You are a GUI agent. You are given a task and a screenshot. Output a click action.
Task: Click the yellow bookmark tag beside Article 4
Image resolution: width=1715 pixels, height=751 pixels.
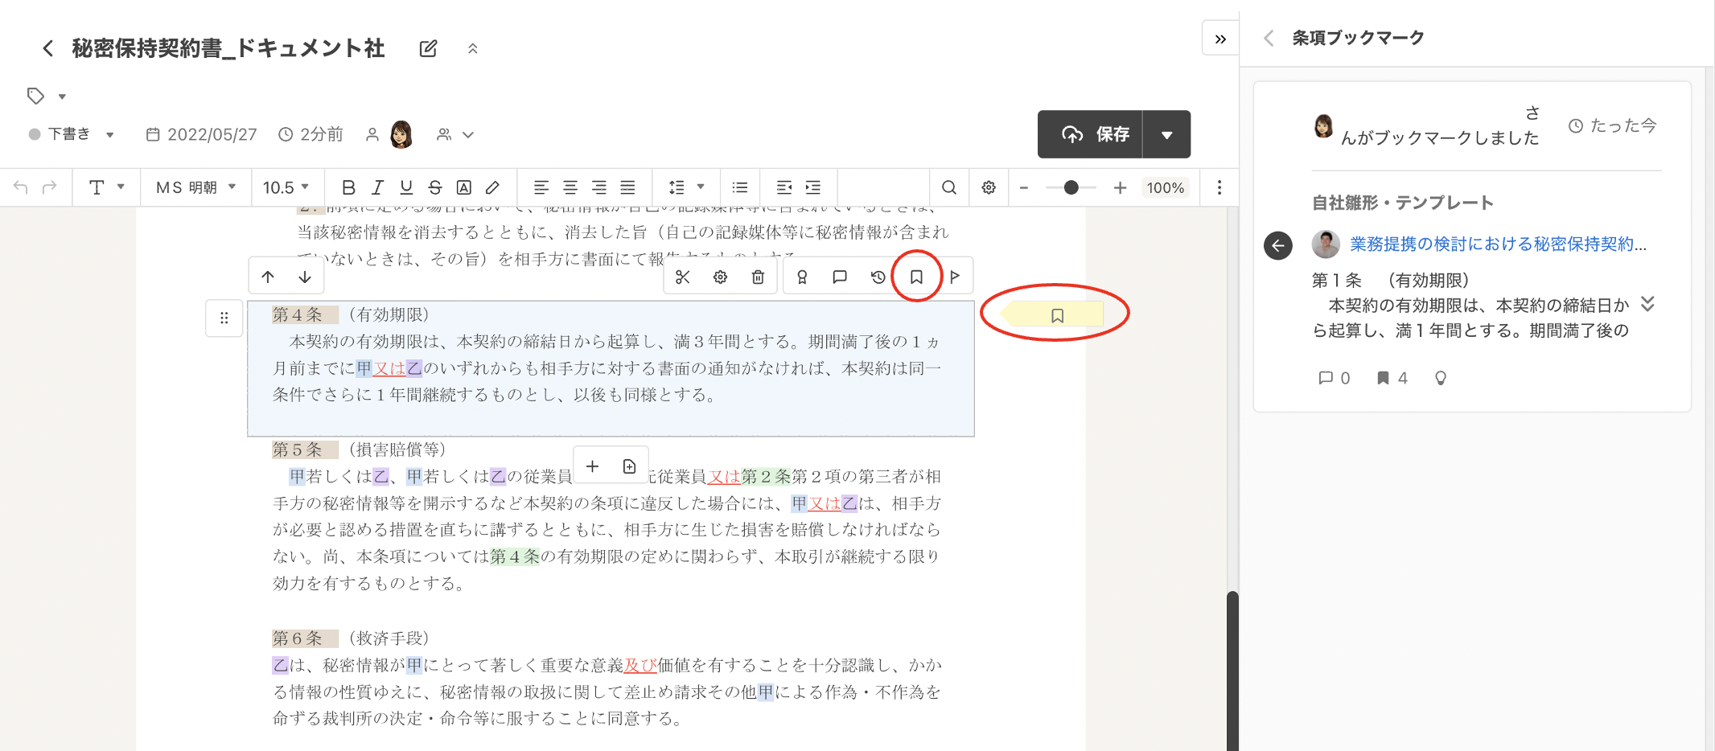click(x=1056, y=315)
